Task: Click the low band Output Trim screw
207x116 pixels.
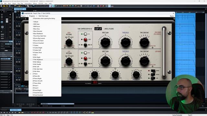Action: [152, 66]
